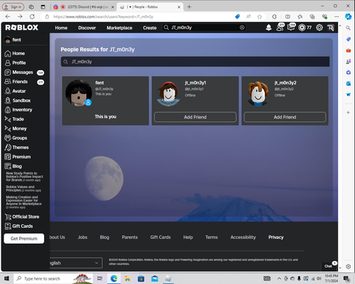The image size is (355, 284).
Task: Open jt_m0n3y1 avatar thumbnail
Action: (168, 94)
